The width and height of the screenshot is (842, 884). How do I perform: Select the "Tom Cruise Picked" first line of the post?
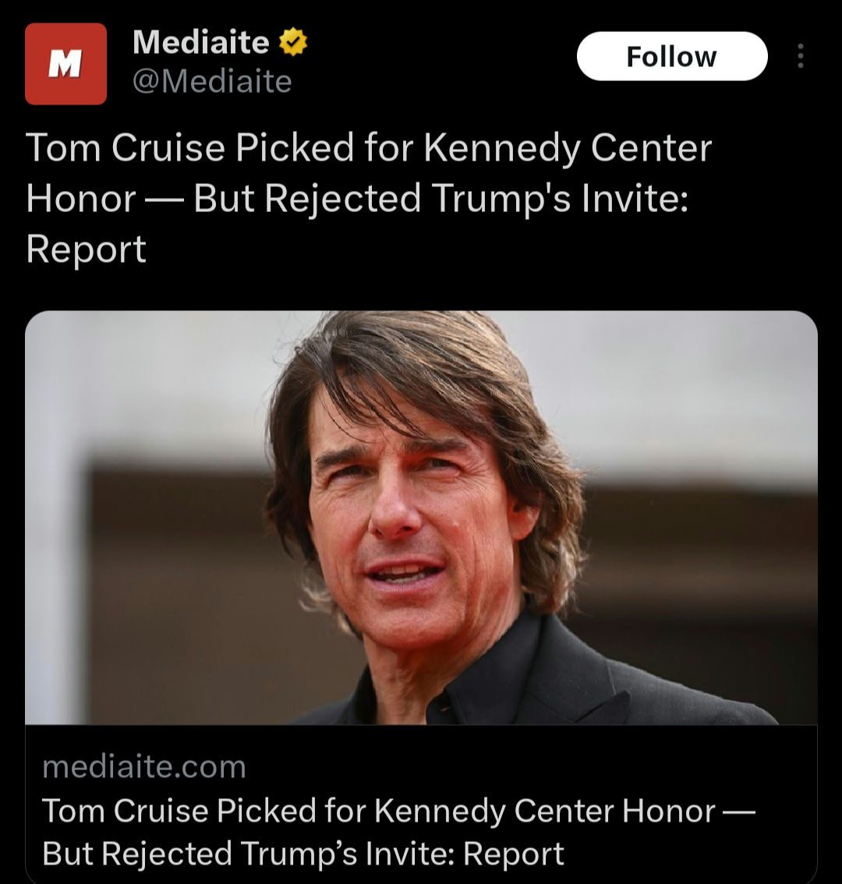(190, 147)
